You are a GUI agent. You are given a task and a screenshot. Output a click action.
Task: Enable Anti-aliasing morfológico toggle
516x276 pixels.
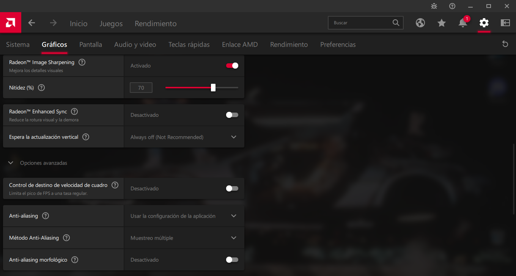pos(232,260)
